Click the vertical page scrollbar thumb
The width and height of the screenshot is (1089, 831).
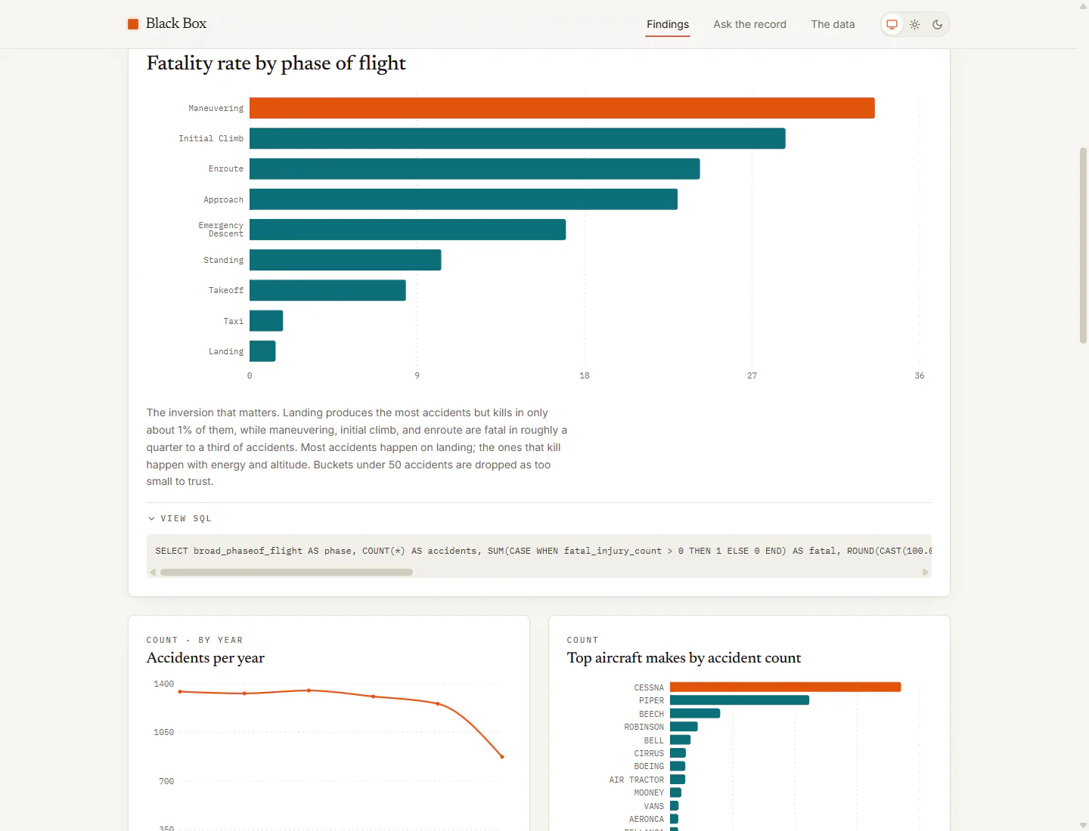(1083, 246)
